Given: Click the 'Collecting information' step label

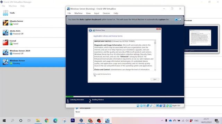Looking at the screenshot, I should [77, 100].
